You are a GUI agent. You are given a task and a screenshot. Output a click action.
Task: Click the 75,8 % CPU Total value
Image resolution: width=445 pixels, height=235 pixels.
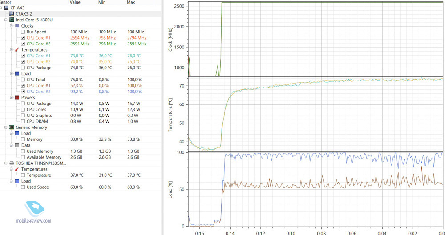coord(77,80)
